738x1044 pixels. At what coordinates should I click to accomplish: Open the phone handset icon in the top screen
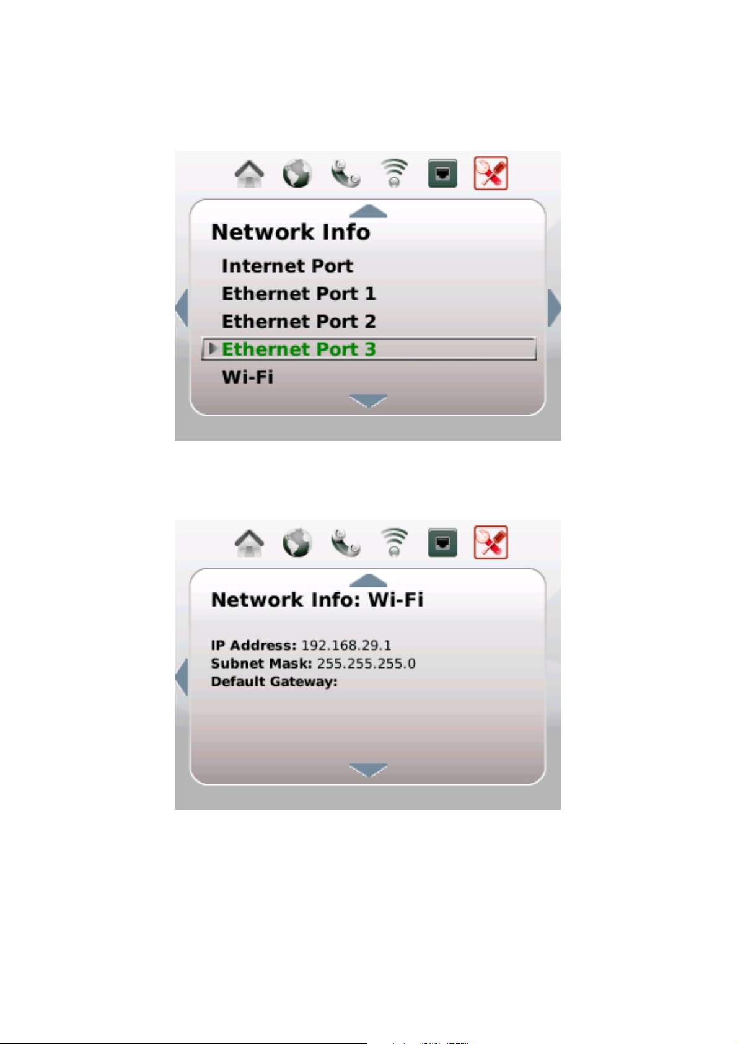point(345,173)
